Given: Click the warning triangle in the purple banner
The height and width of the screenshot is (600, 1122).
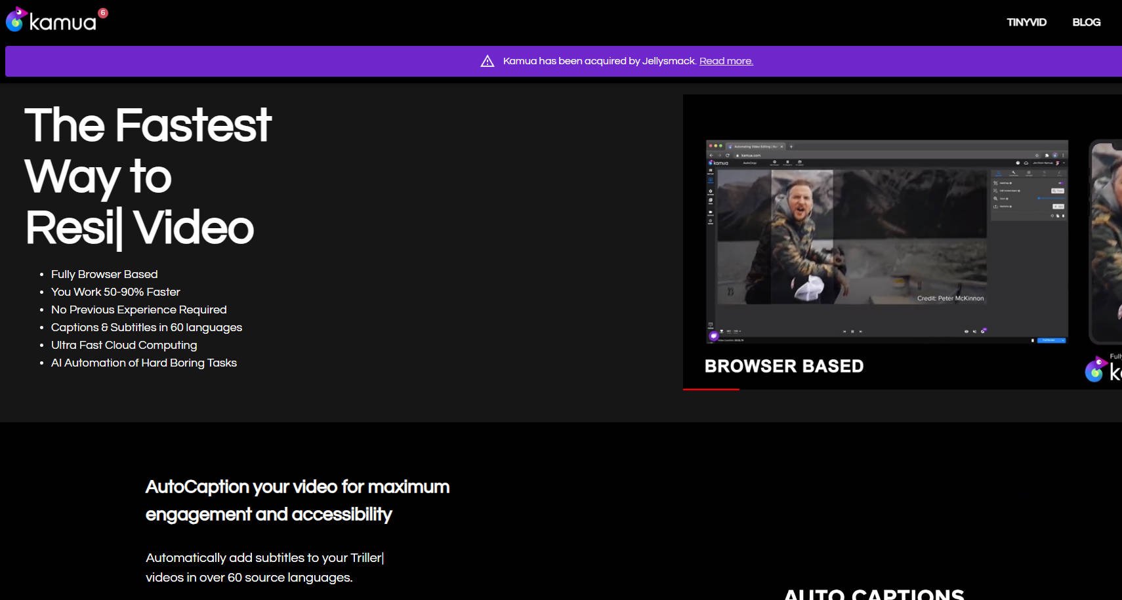Looking at the screenshot, I should pyautogui.click(x=487, y=61).
